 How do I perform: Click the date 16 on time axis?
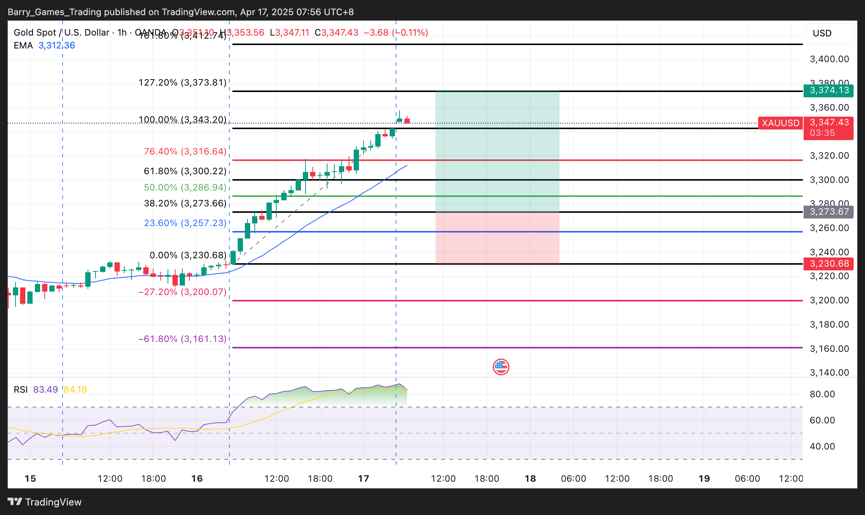pyautogui.click(x=197, y=479)
